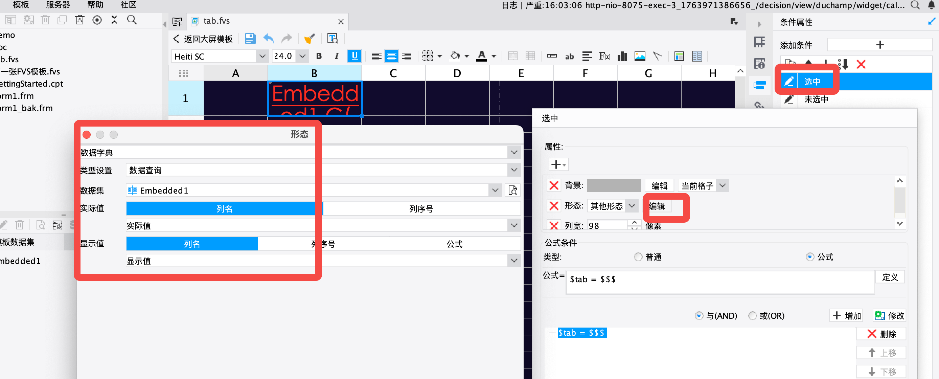Select 普通 radio for formula type
The image size is (939, 379).
(638, 257)
